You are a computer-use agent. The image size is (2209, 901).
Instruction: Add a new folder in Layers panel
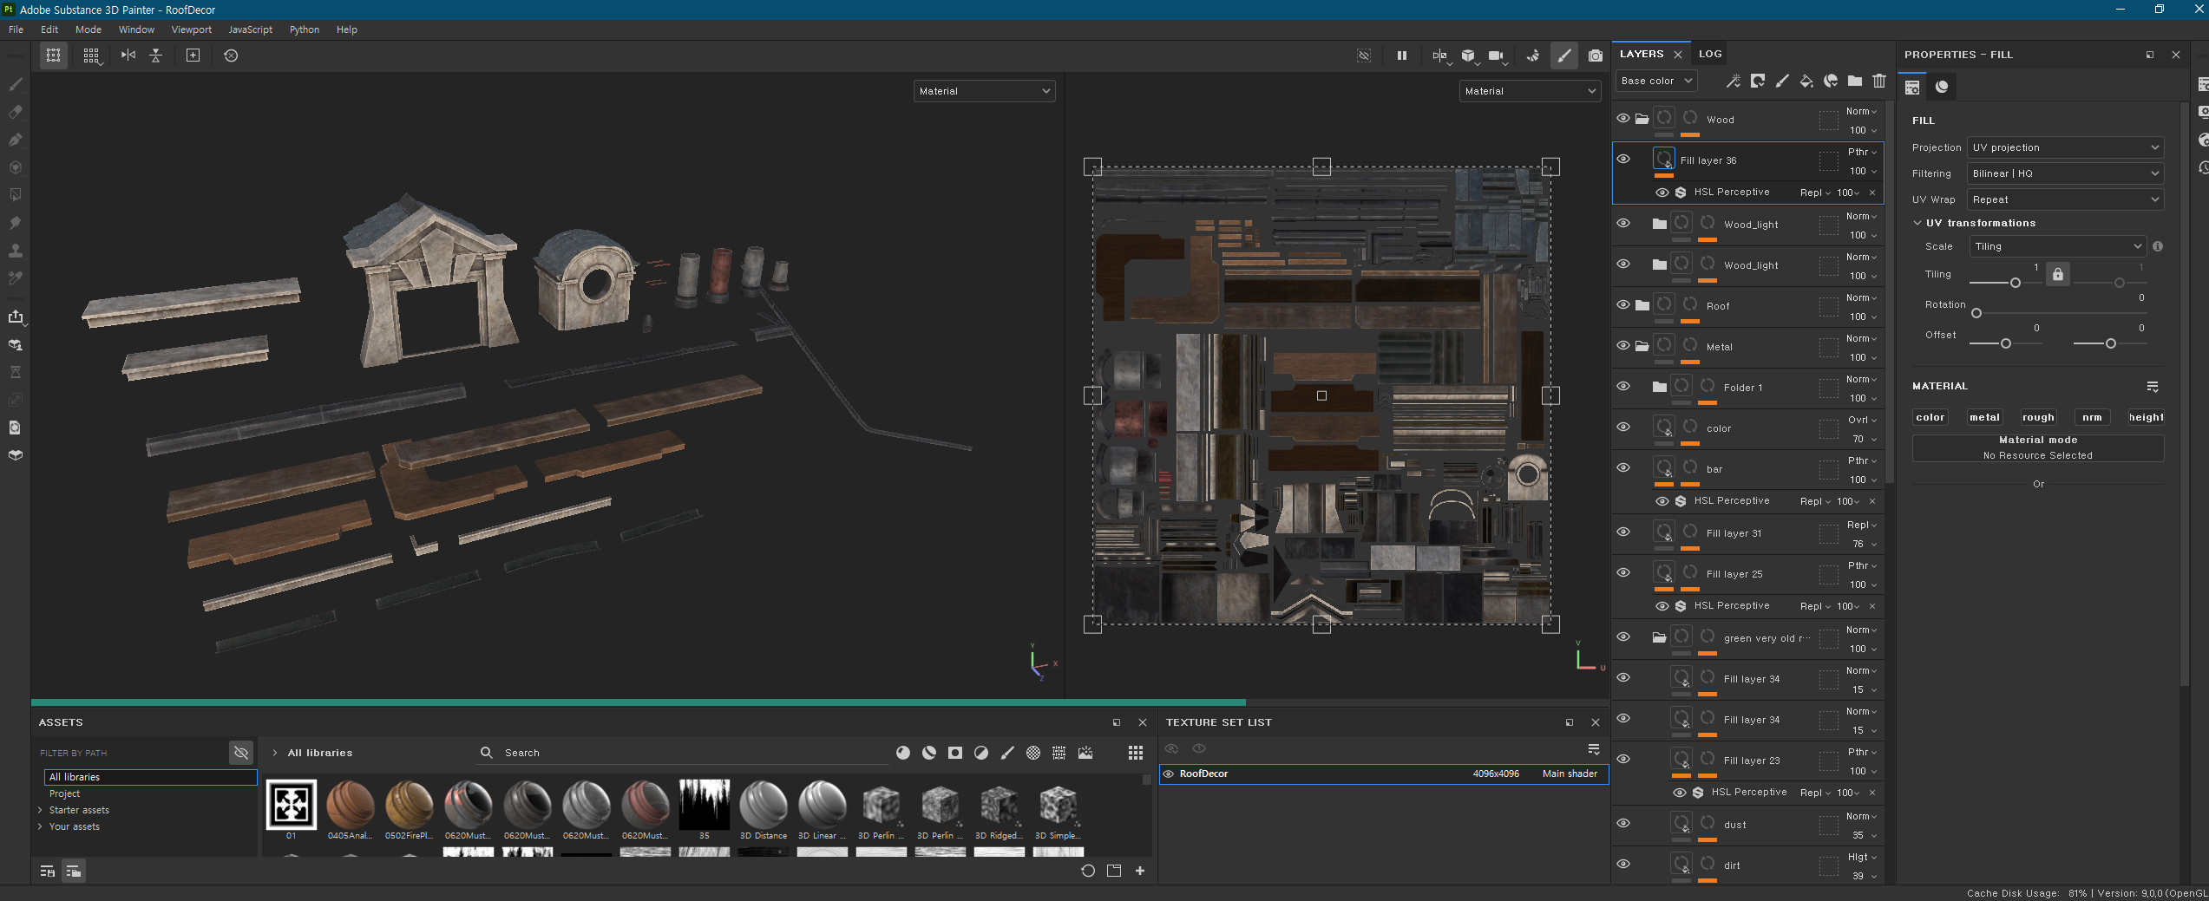point(1855,82)
